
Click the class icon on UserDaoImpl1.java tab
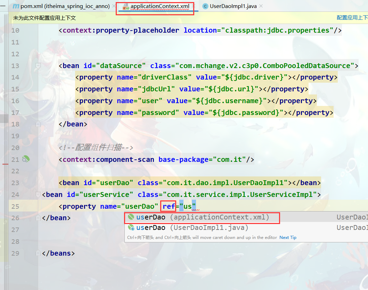[205, 6]
